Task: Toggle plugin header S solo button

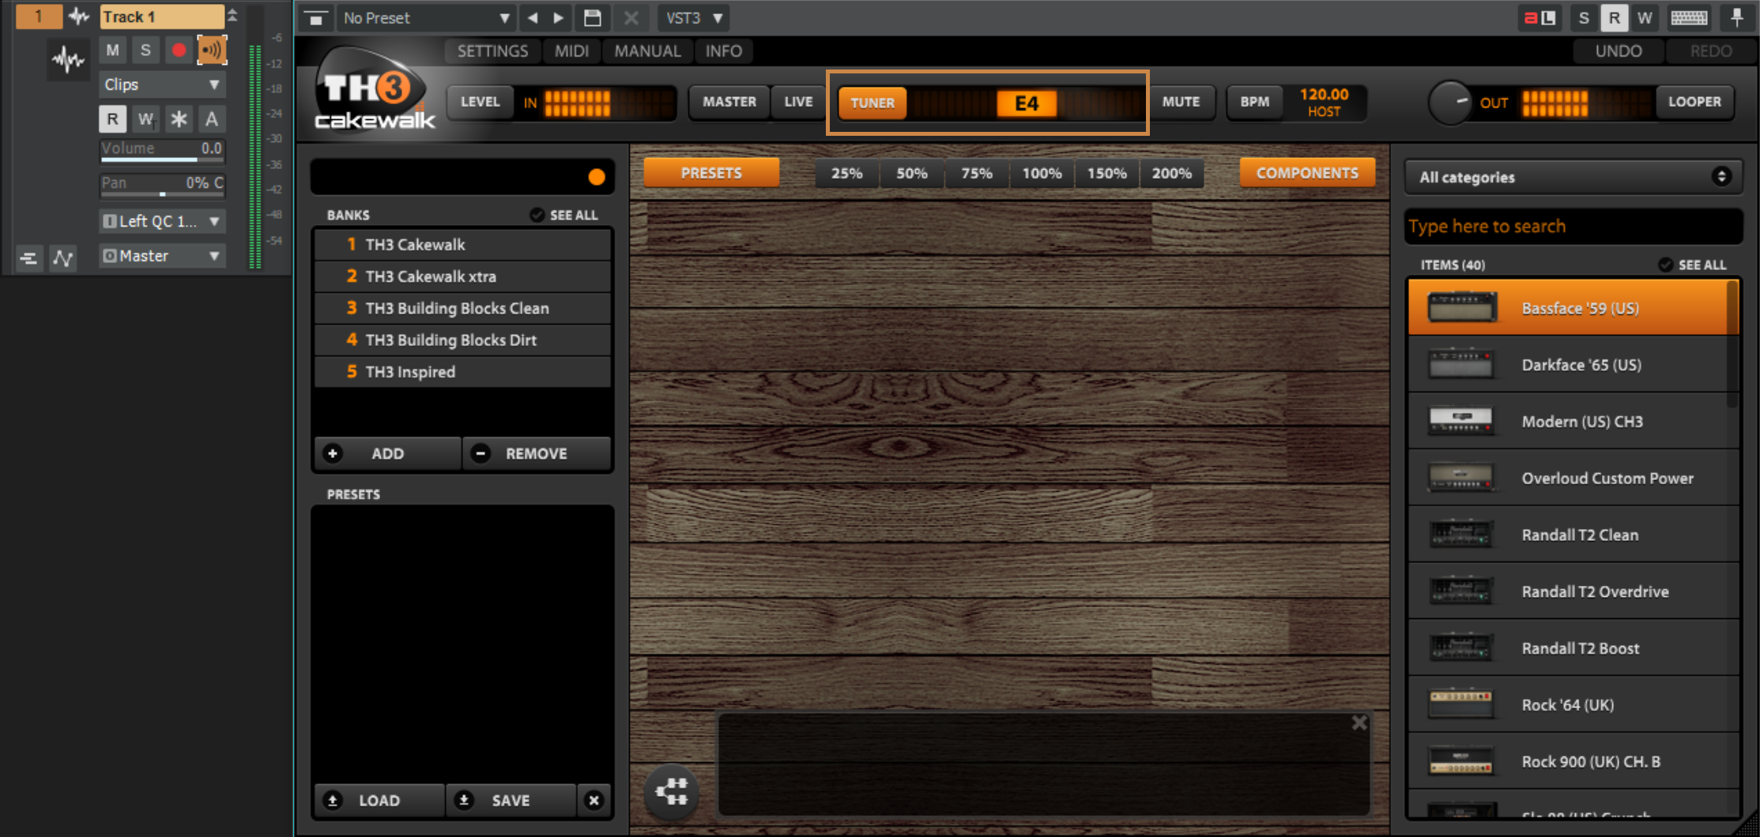Action: [1583, 17]
